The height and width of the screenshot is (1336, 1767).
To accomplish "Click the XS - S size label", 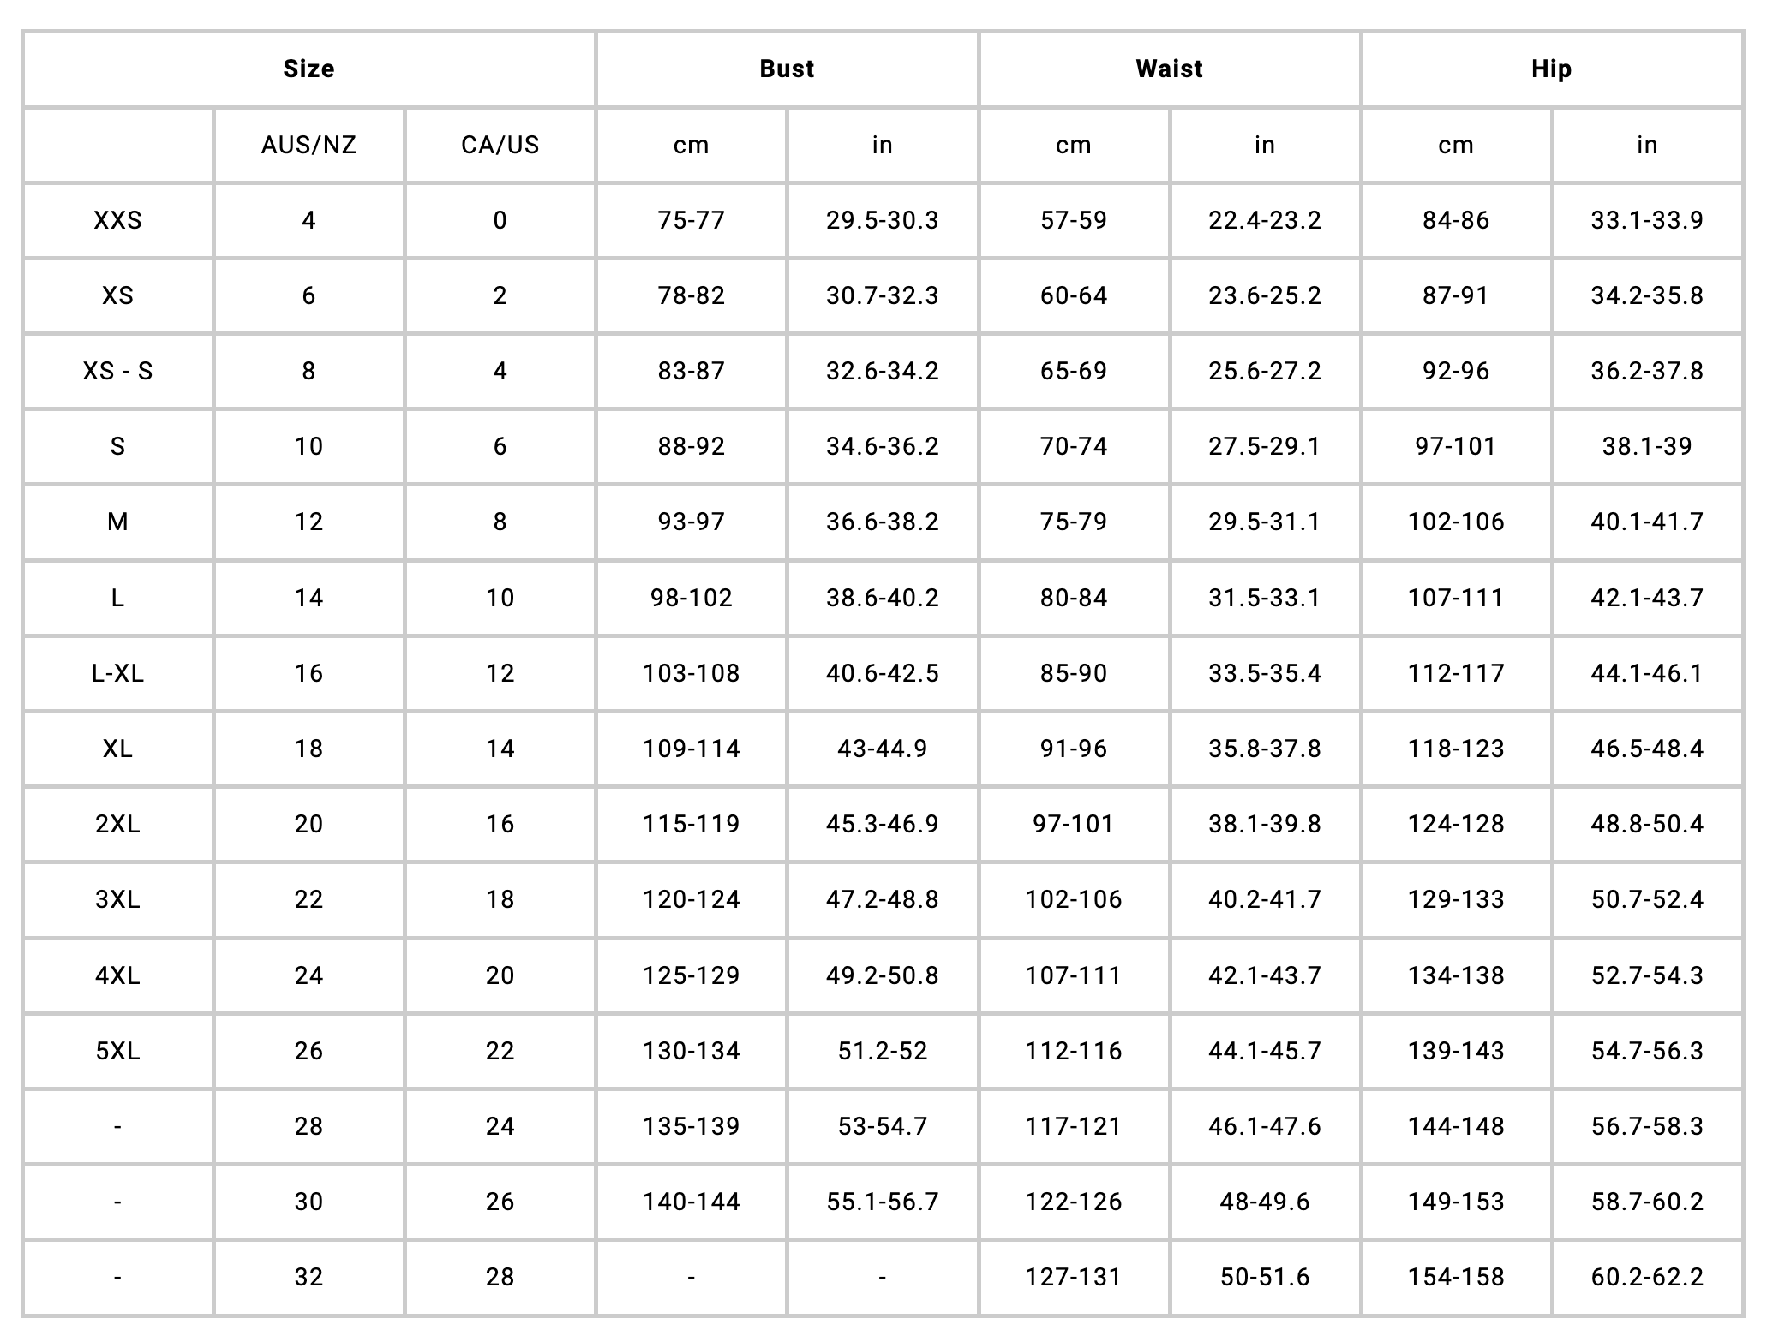I will click(118, 371).
